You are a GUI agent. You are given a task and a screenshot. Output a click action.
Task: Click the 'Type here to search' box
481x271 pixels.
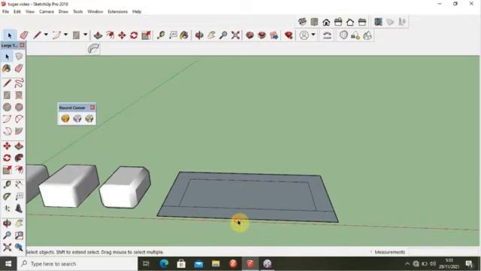tap(77, 263)
